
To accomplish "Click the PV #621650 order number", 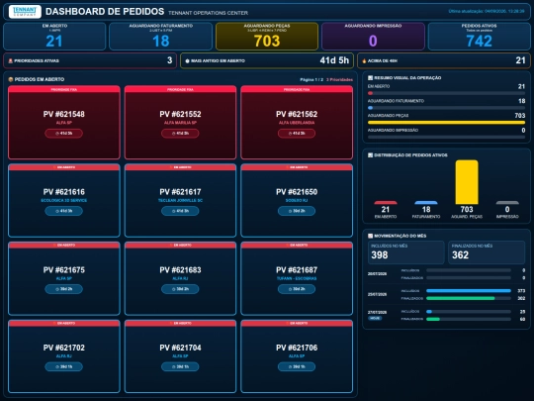I will coord(297,192).
